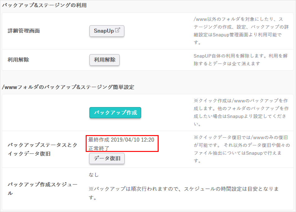This screenshot has height=212, width=296.
Task: Click the teal バックアップ作成 button
Action: coord(115,113)
